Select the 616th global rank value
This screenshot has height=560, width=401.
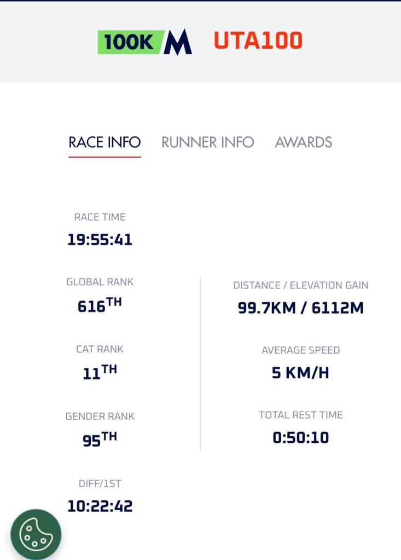coord(100,305)
